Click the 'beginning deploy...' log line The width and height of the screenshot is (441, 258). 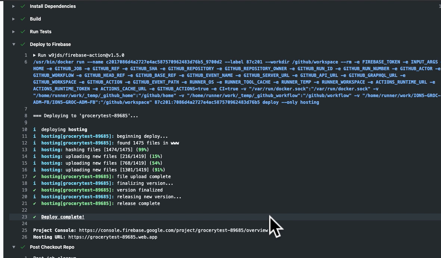click(142, 136)
